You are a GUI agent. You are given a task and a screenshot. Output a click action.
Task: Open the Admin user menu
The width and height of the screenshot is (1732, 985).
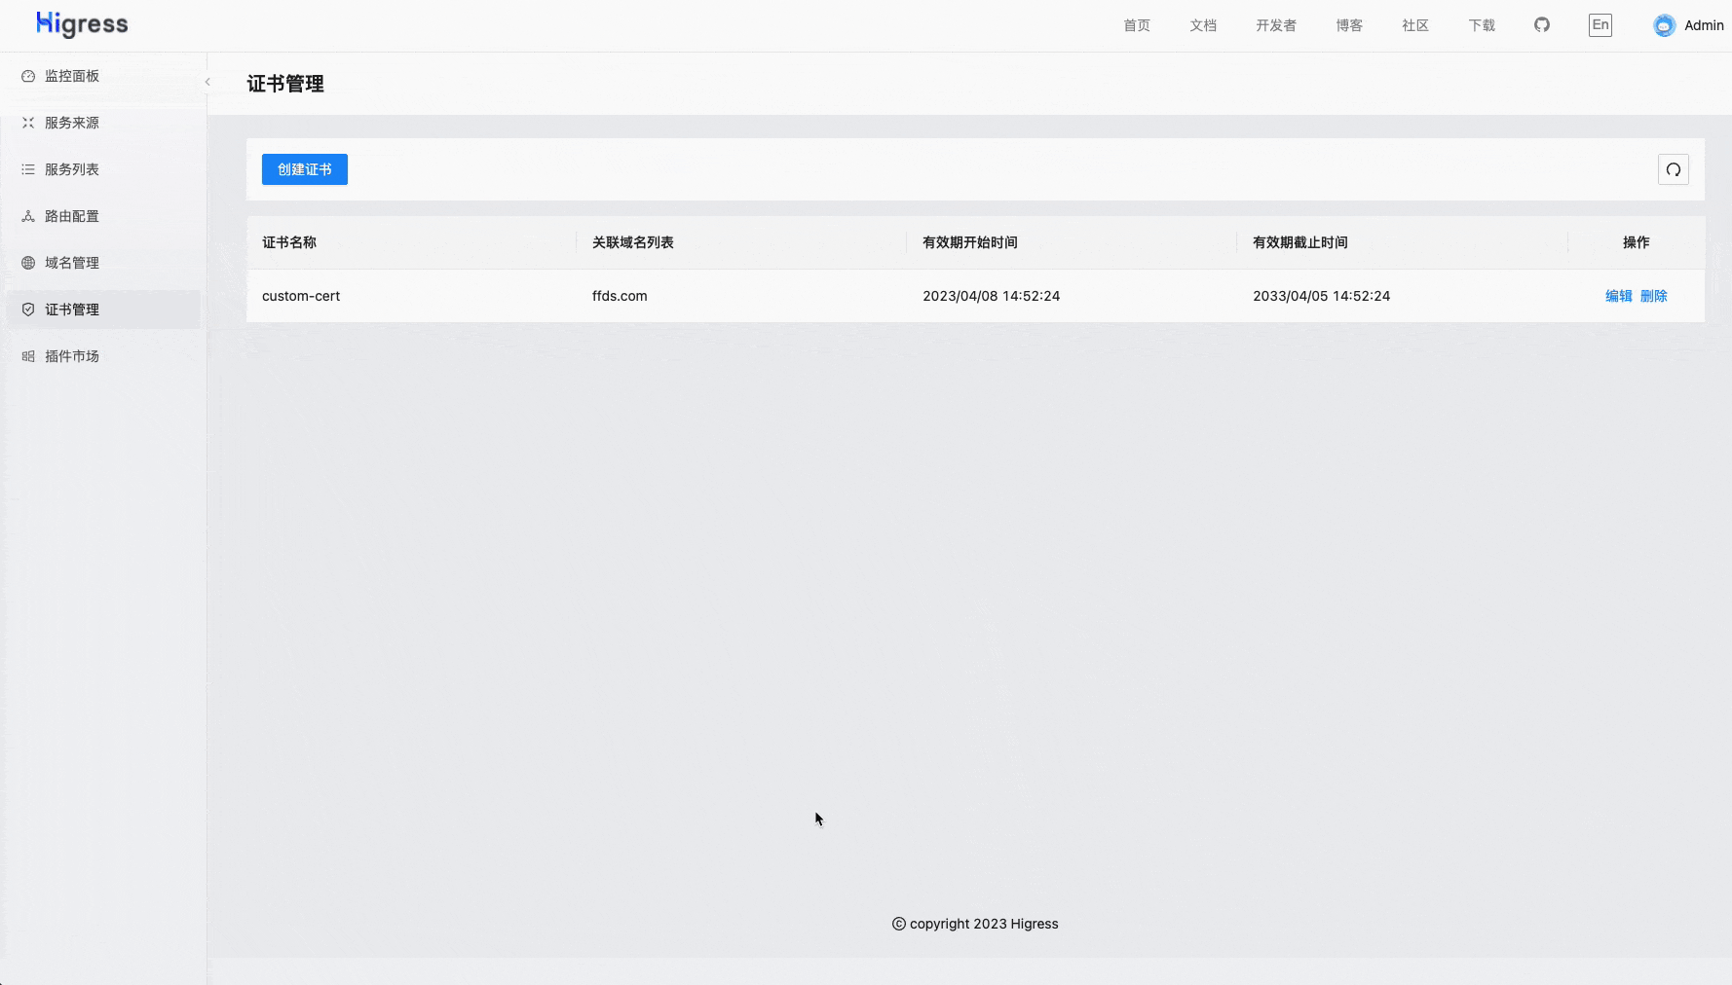pyautogui.click(x=1689, y=25)
